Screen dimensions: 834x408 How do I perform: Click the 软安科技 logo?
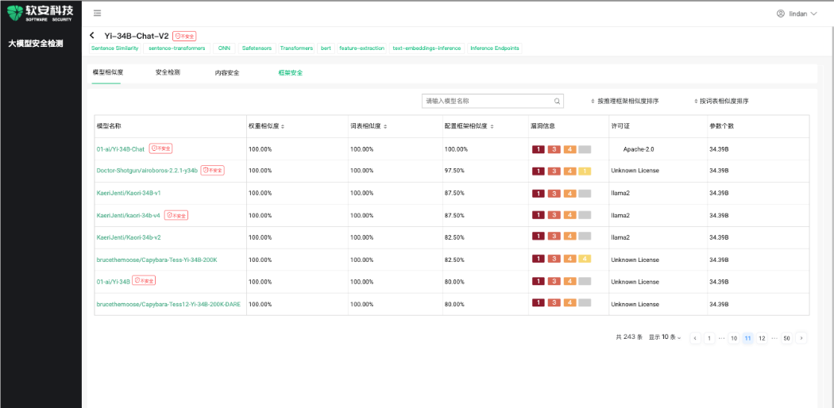[x=41, y=13]
